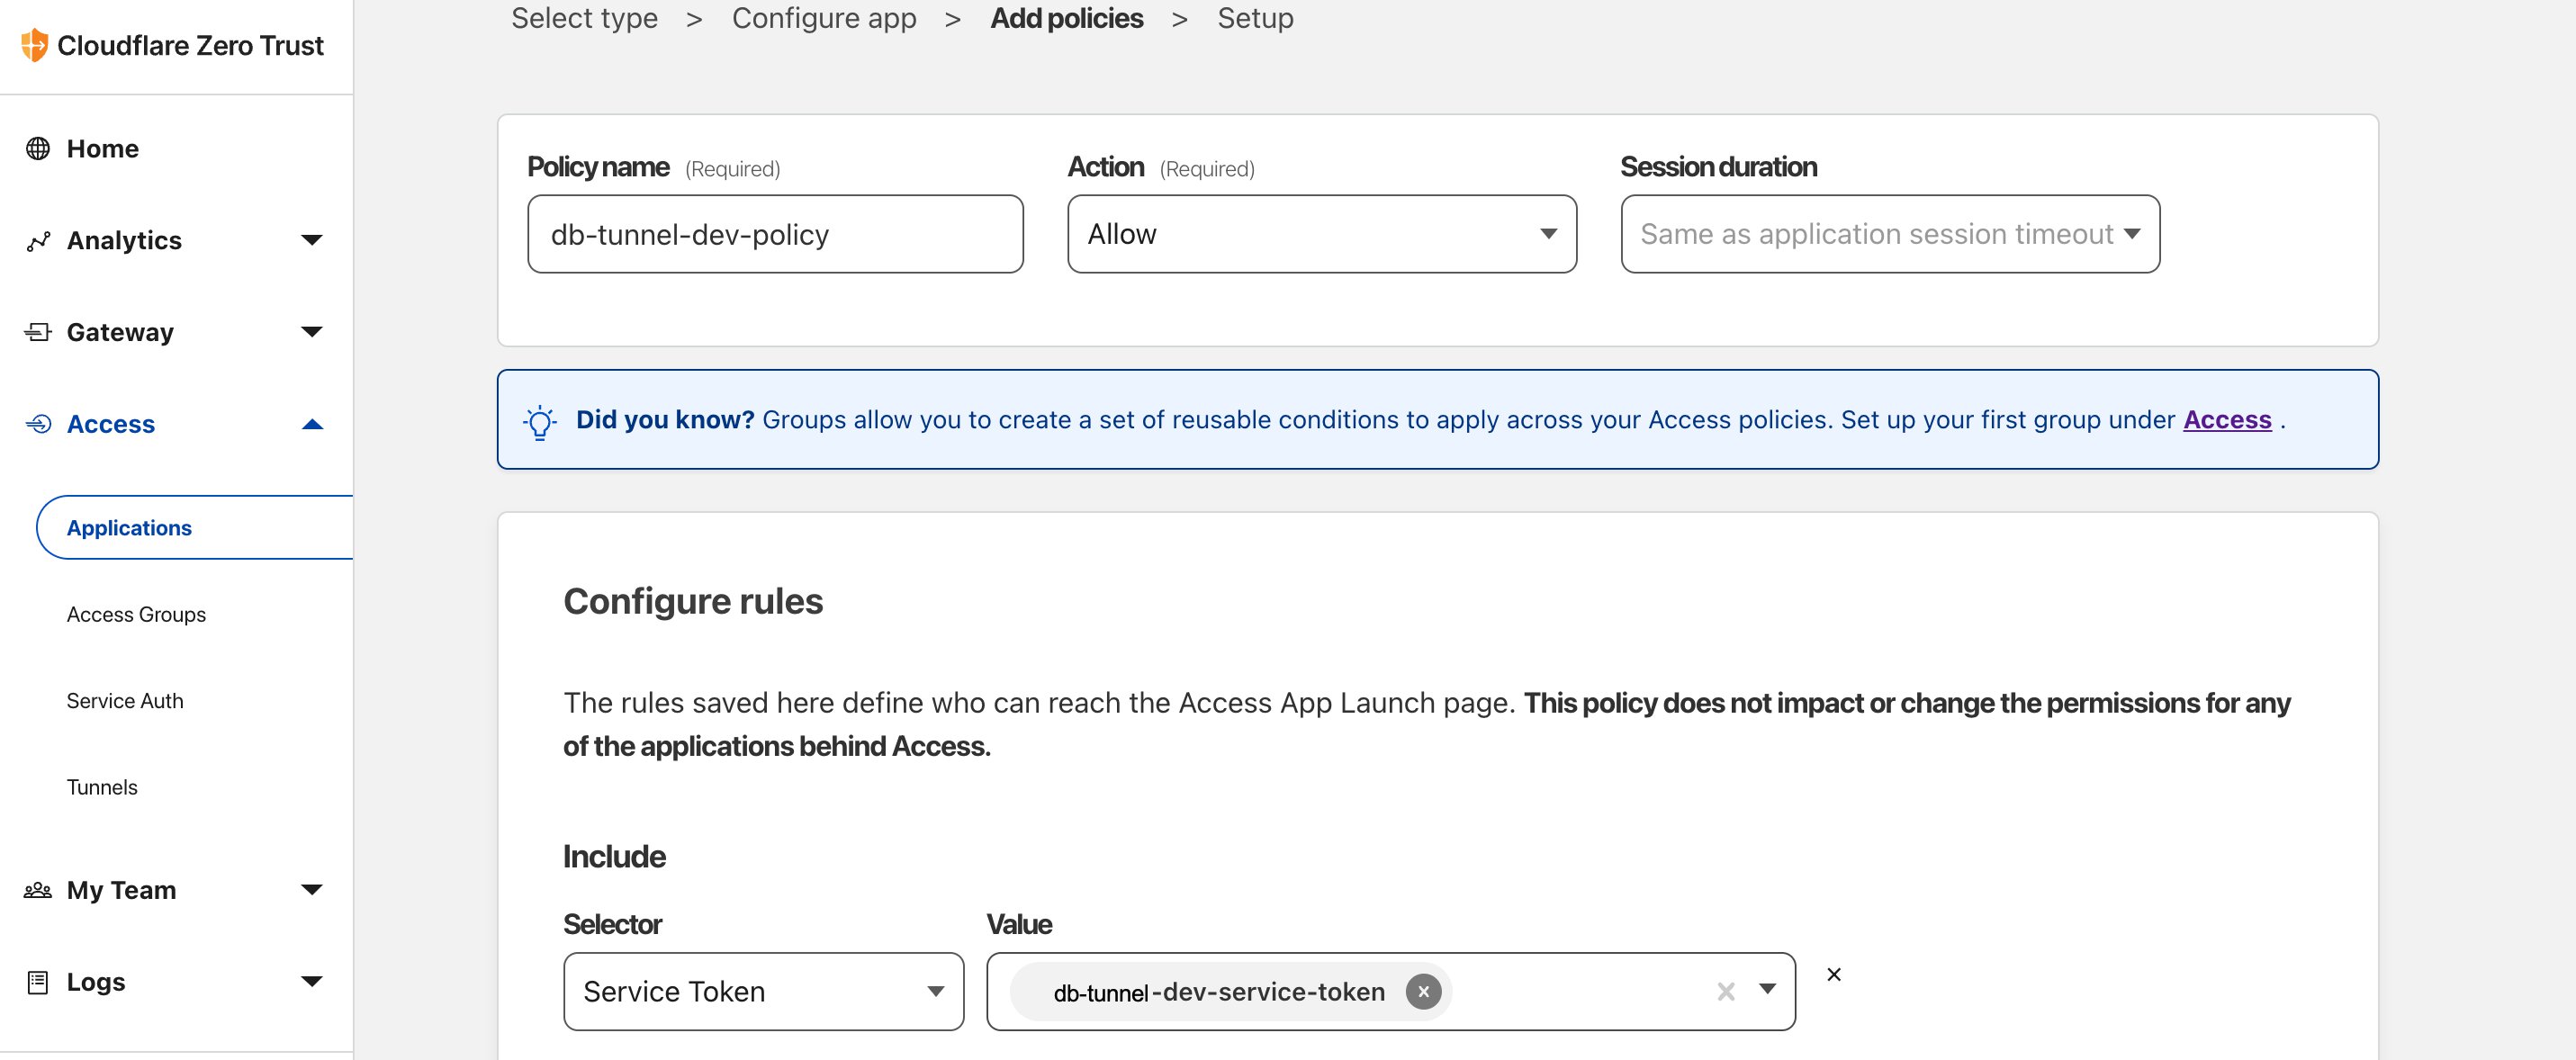Screen dimensions: 2576x1060
Task: Click the Access Groups menu item
Action: [136, 613]
